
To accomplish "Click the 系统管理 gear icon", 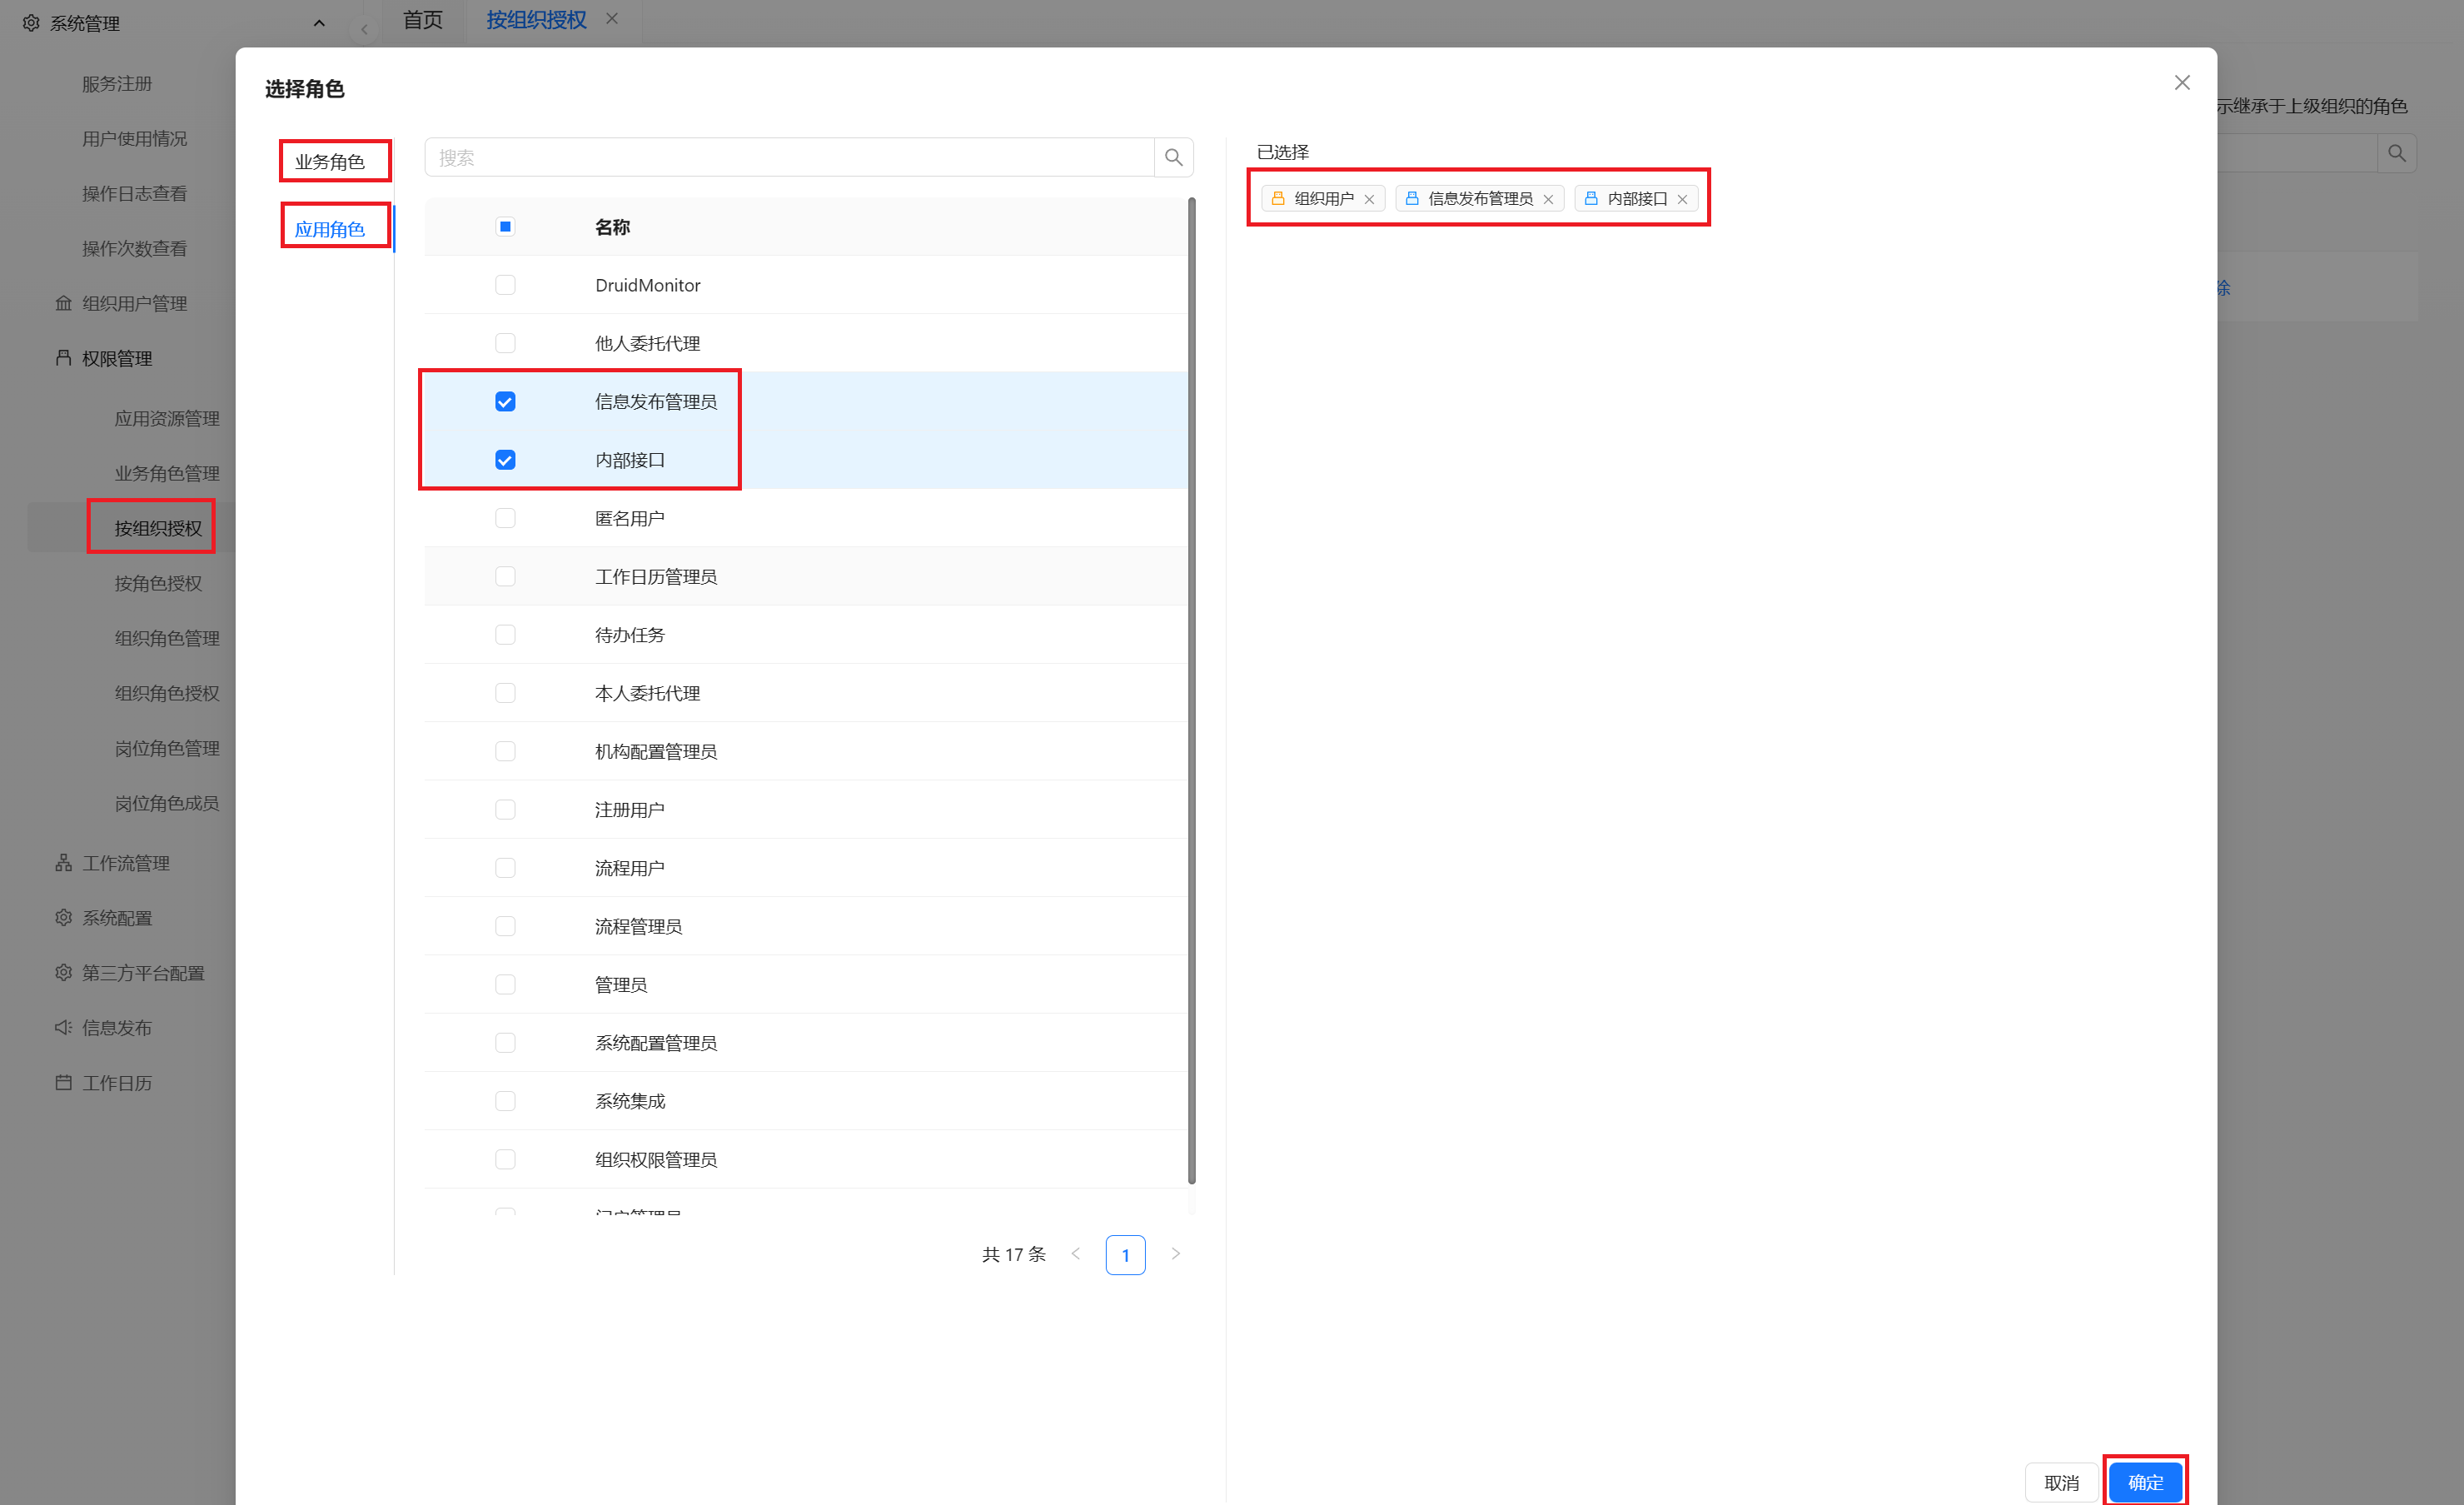I will point(31,23).
